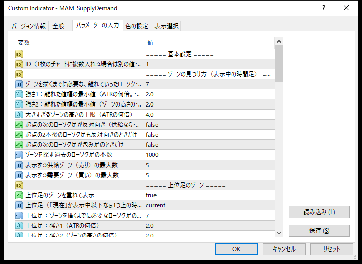Click the リセット button

(332, 249)
